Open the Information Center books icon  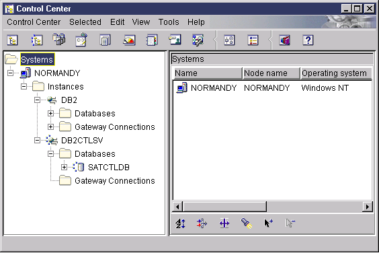284,40
